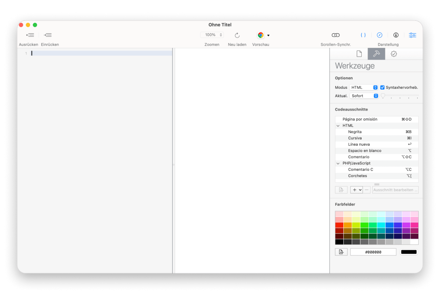This screenshot has width=440, height=296.
Task: Toggle the inspector sliders icon
Action: [x=412, y=35]
